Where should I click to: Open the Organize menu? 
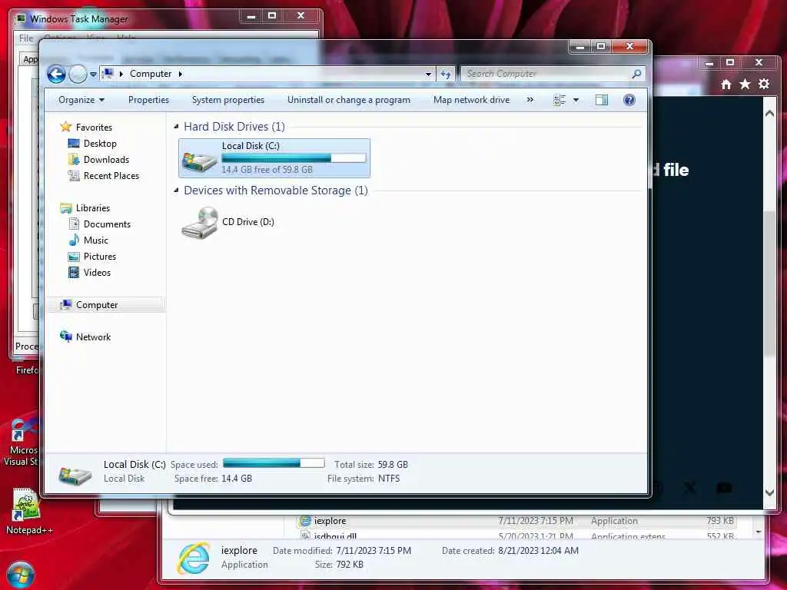81,100
